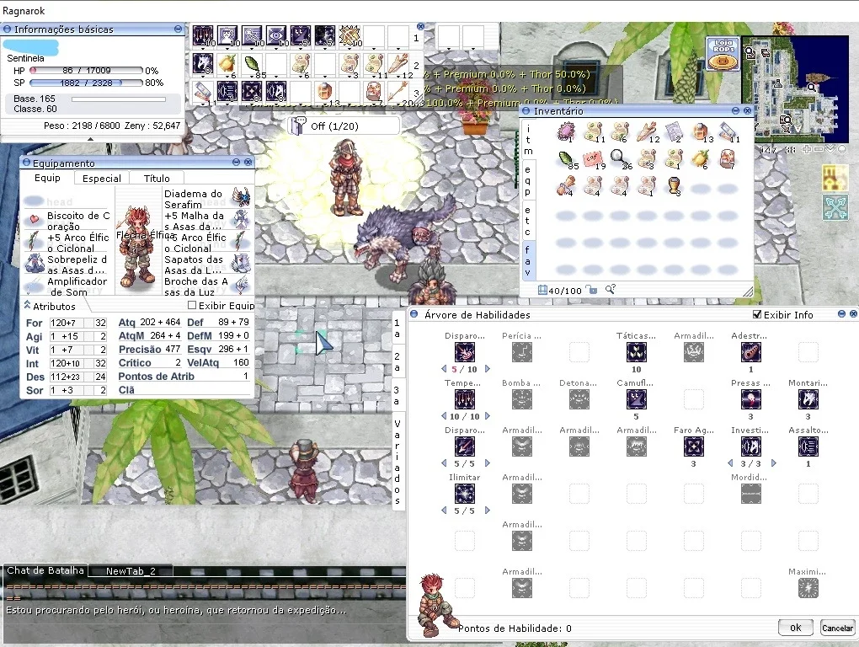Use the orange potion in hotbar row 3
The width and height of the screenshot is (859, 647).
click(325, 92)
